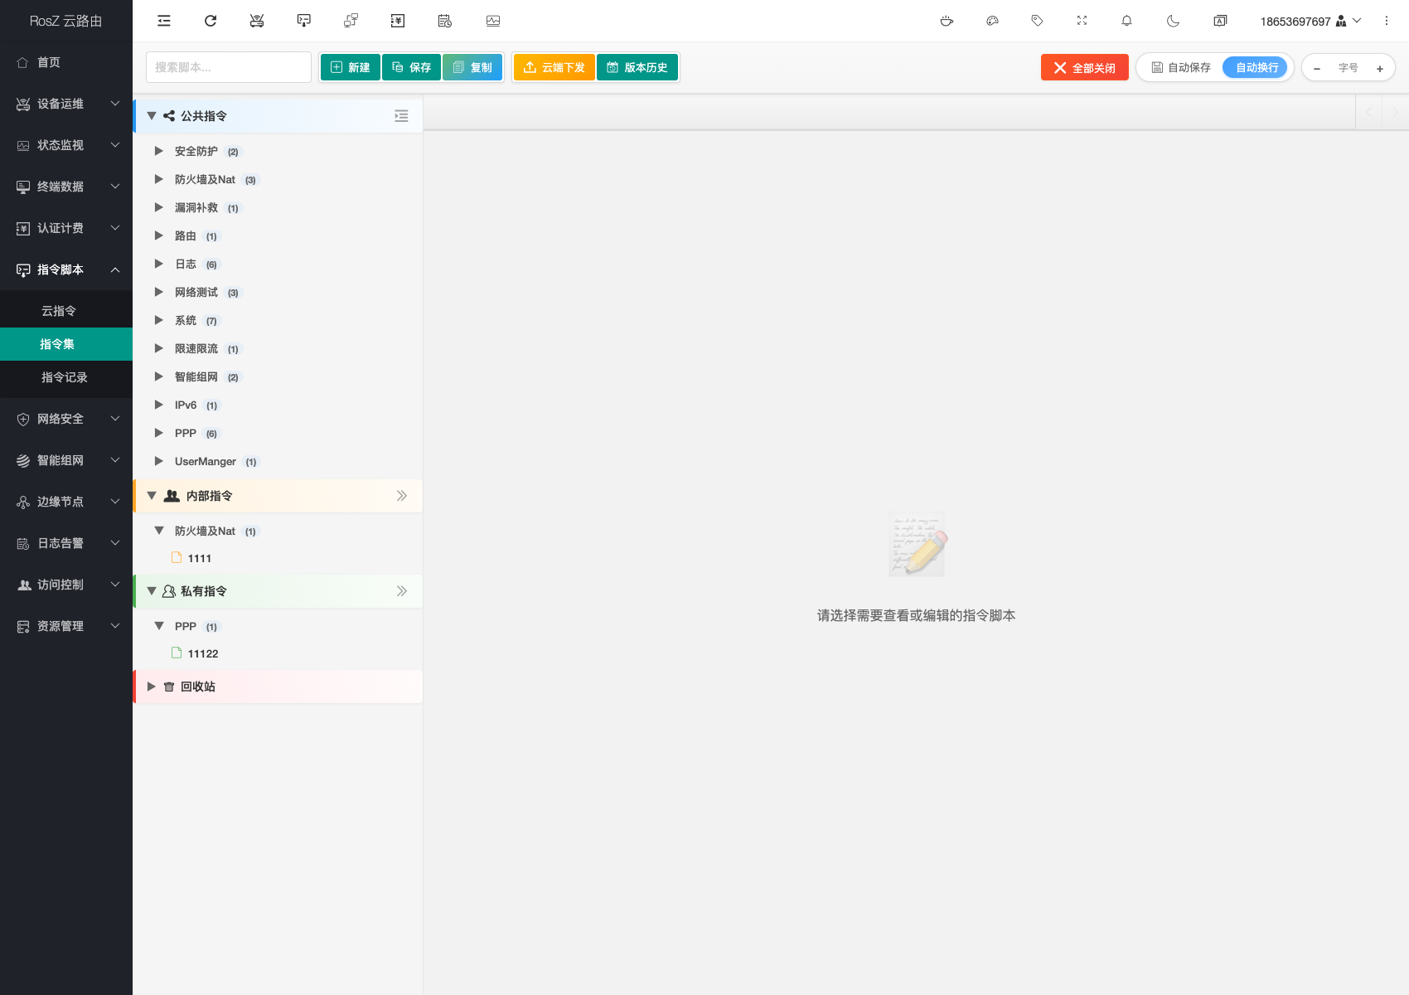The image size is (1409, 995).
Task: Click the refresh icon in top toolbar
Action: (x=211, y=21)
